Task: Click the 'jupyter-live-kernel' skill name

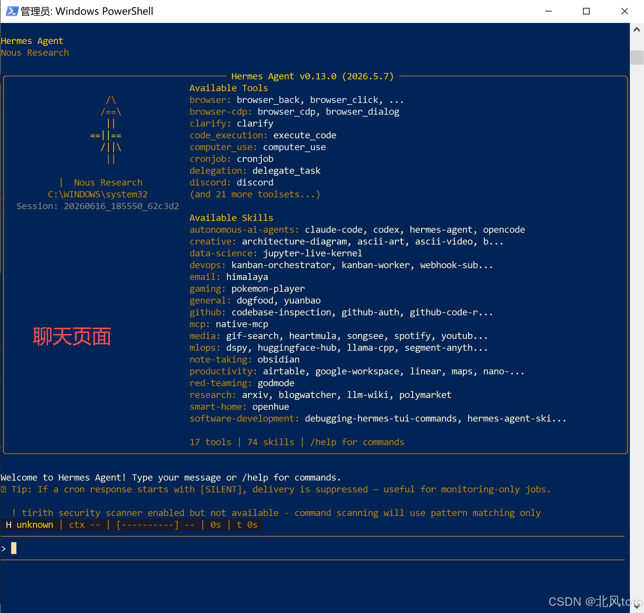Action: click(313, 253)
